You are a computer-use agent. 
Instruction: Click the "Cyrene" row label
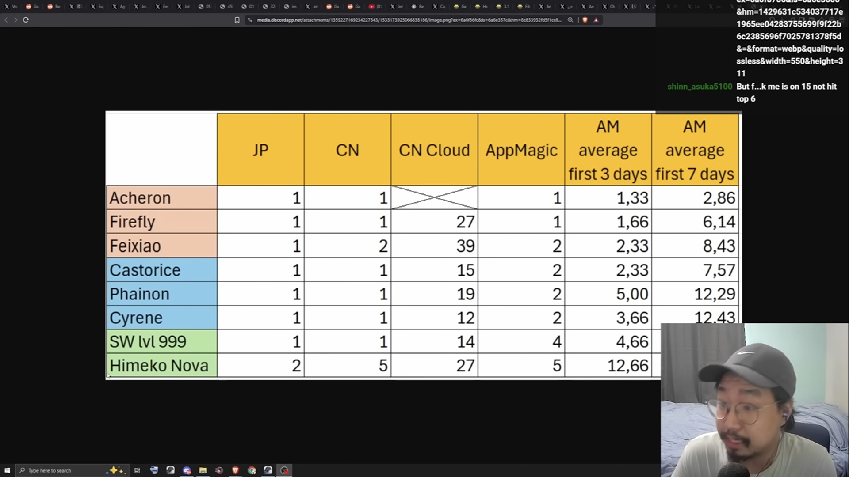(162, 318)
